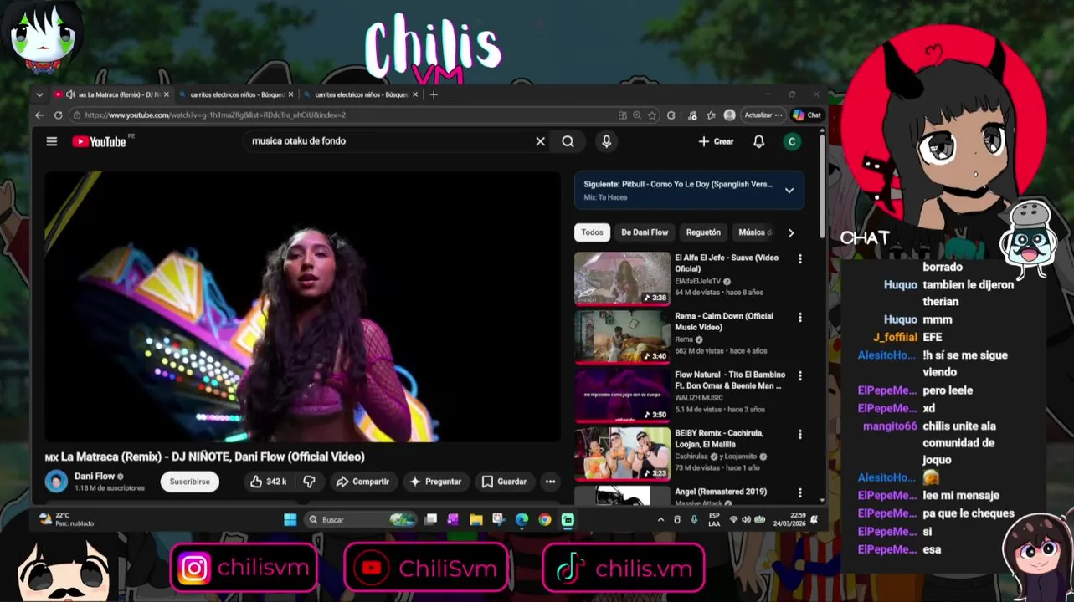The height and width of the screenshot is (602, 1074).
Task: Expand hidden system tray icons
Action: coord(660,519)
